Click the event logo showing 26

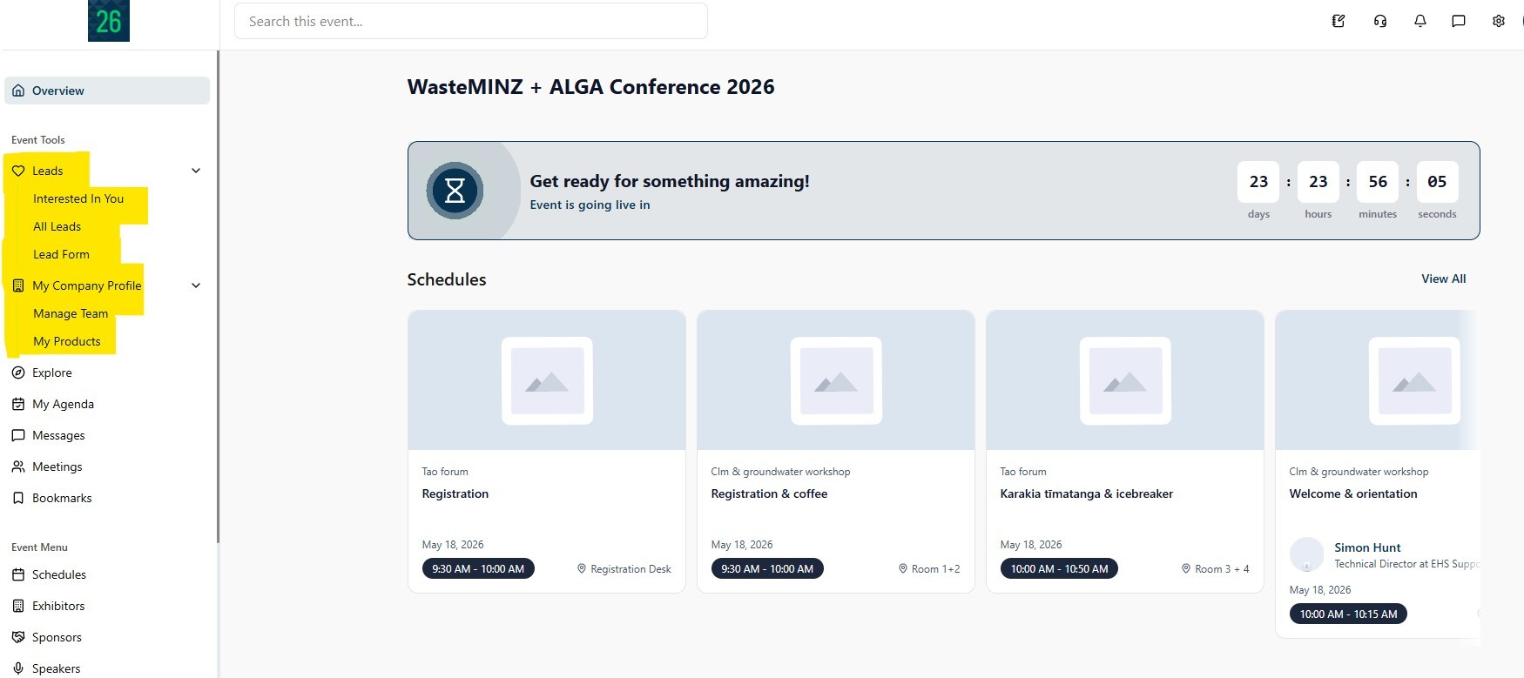[x=109, y=21]
